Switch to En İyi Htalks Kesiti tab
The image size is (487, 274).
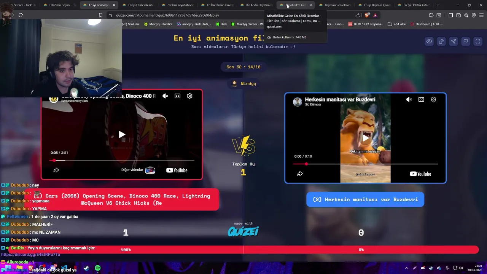138,5
